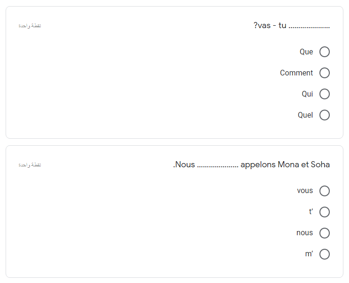Click the 'vous' option label

click(x=305, y=191)
